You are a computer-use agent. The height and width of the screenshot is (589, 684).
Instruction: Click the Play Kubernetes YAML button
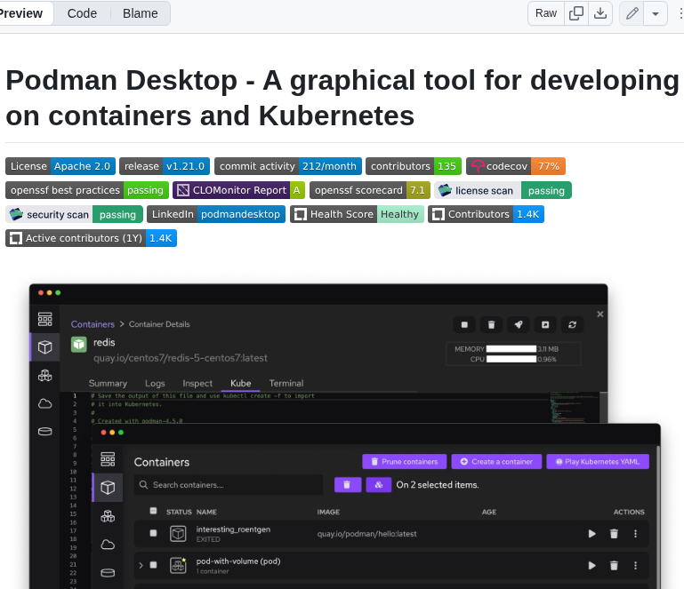[x=598, y=462]
